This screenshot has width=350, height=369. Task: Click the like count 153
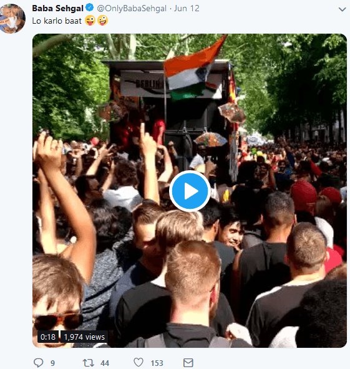[x=157, y=363]
